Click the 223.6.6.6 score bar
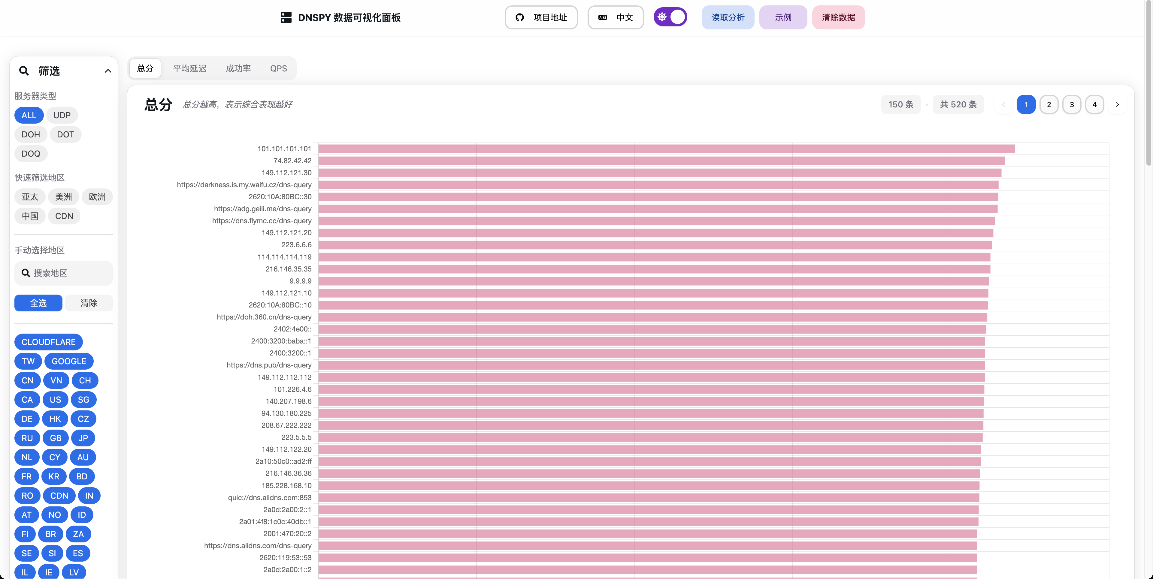The width and height of the screenshot is (1153, 579). (655, 245)
